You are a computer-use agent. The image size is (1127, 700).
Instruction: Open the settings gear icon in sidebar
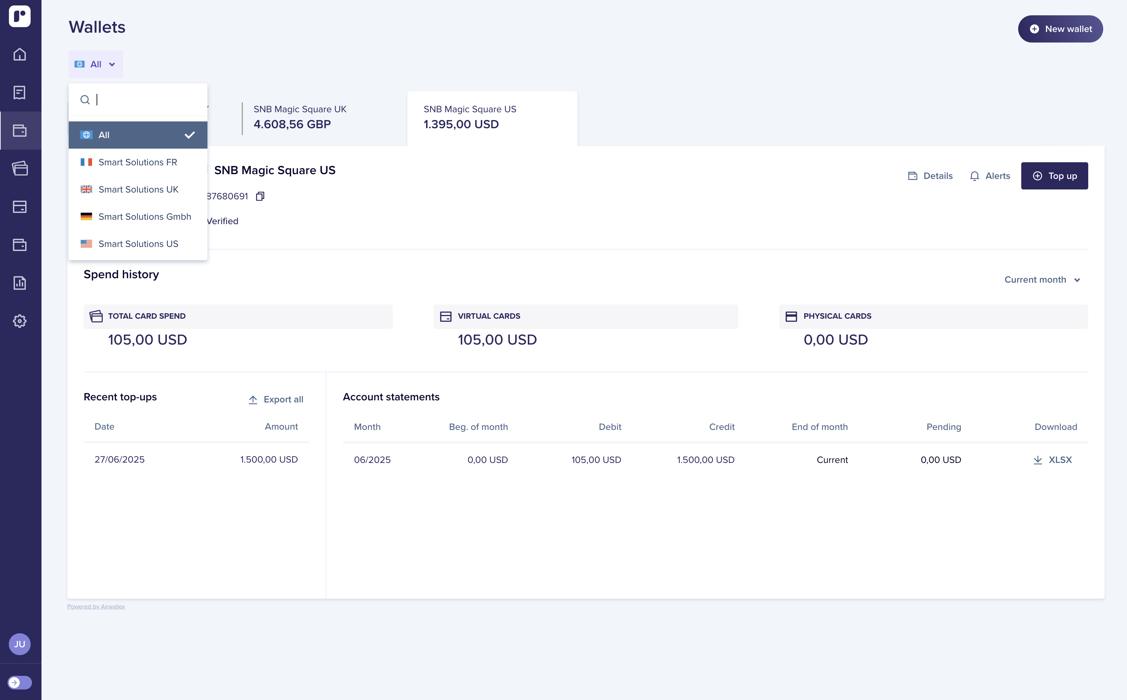19,321
